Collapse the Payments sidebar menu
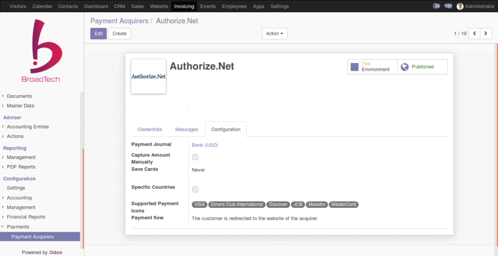This screenshot has width=498, height=256. pos(18,227)
